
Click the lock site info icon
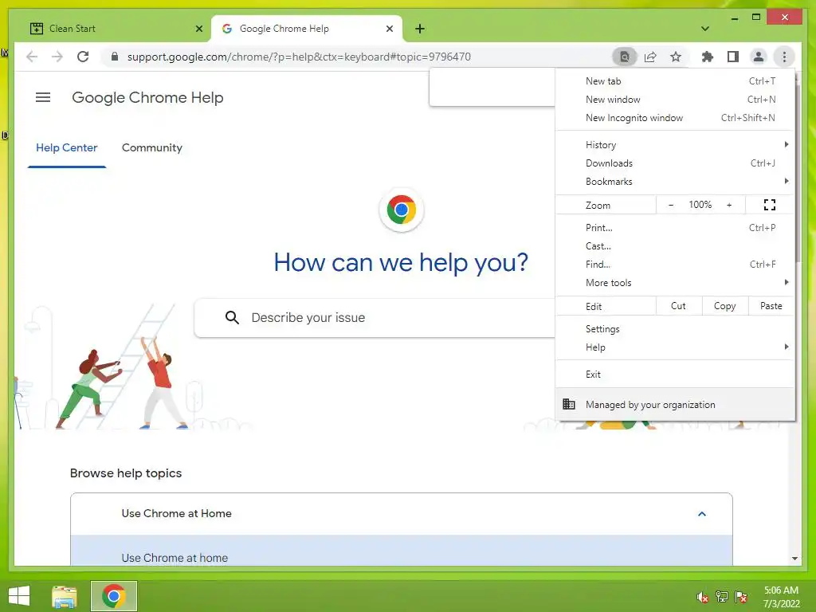click(115, 57)
